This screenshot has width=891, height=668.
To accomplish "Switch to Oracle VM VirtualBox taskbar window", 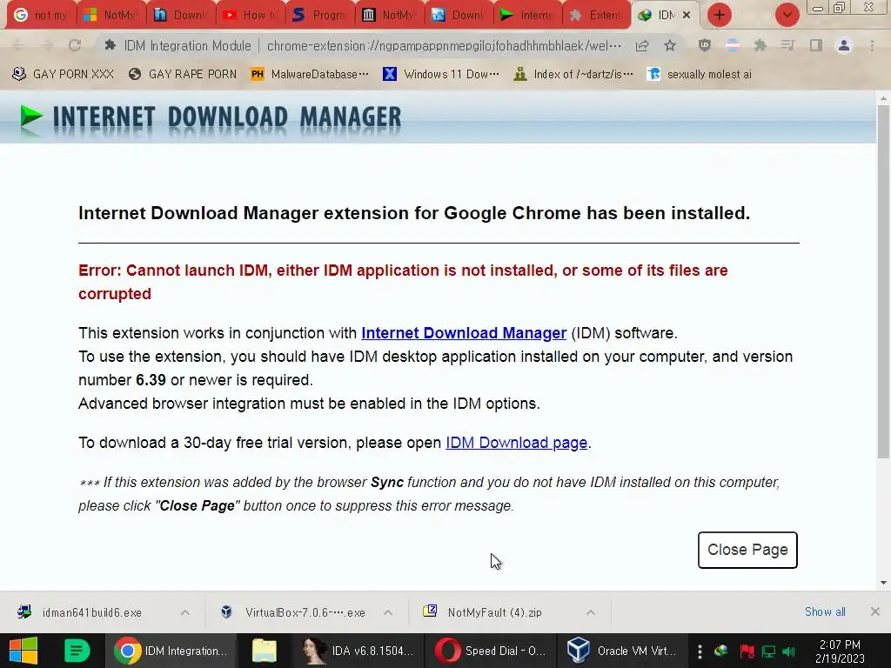I will (623, 651).
